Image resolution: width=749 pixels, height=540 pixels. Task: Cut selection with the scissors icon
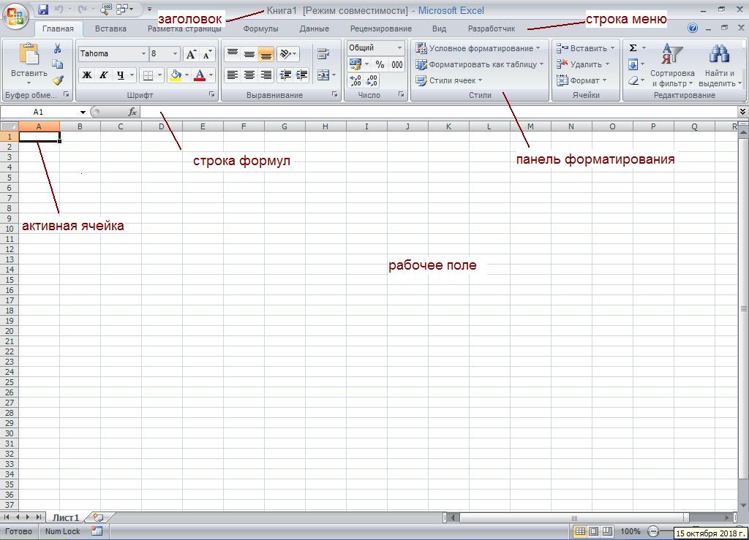pos(57,48)
